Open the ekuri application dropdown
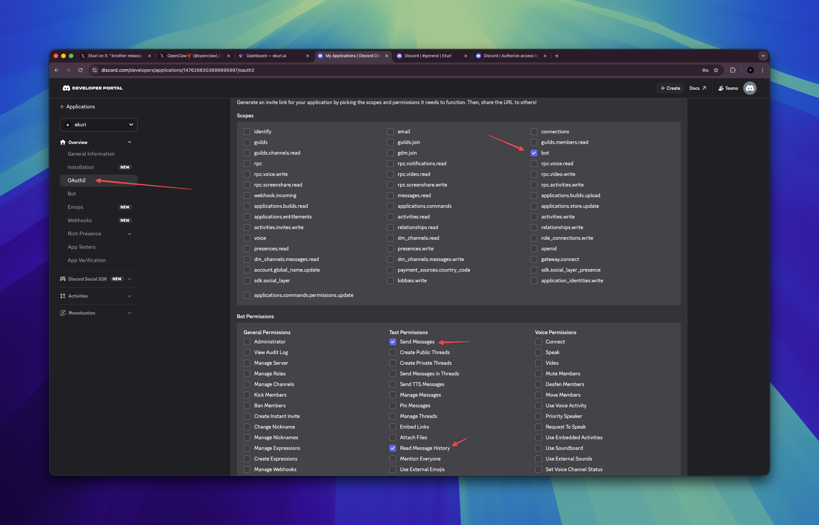 [x=98, y=125]
